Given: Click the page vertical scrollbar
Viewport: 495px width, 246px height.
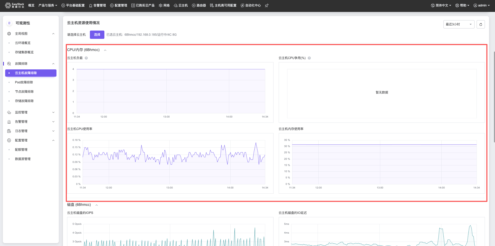Looking at the screenshot, I should pyautogui.click(x=494, y=97).
